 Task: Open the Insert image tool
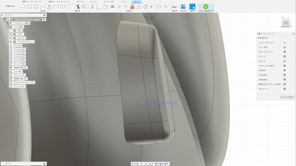183,7
